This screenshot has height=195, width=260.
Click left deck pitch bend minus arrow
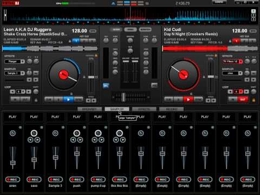(x=88, y=101)
